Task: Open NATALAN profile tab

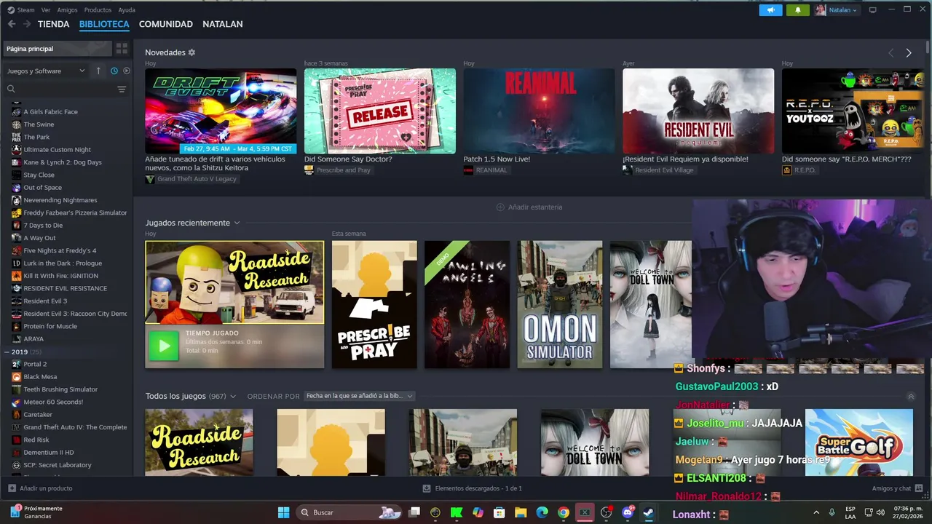Action: tap(223, 24)
